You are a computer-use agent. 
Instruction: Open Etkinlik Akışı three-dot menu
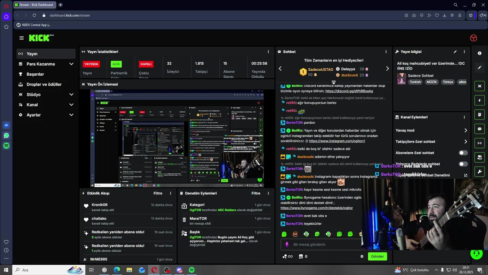[170, 193]
